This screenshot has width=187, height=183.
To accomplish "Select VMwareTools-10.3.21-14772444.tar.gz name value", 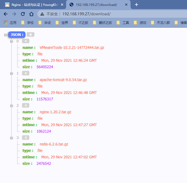I will 72,47.
